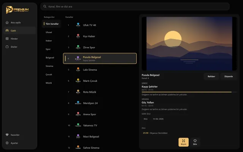The width and height of the screenshot is (243, 152).
Task: Open the Ayarlar gear icon
Action: point(7,143)
